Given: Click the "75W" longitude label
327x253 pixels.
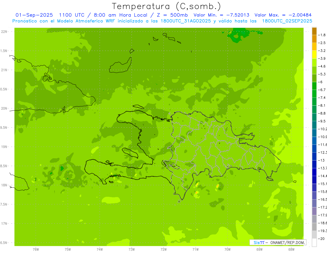Looking at the screenshot, I should pyautogui.click(x=68, y=249).
